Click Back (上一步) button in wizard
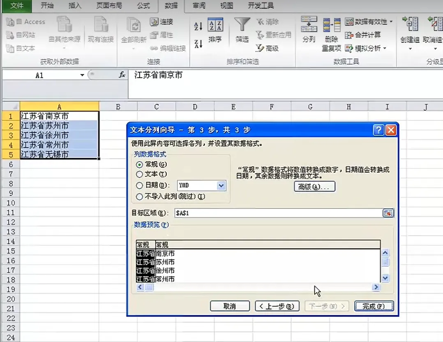Viewport: 443px width, 342px height. [277, 306]
